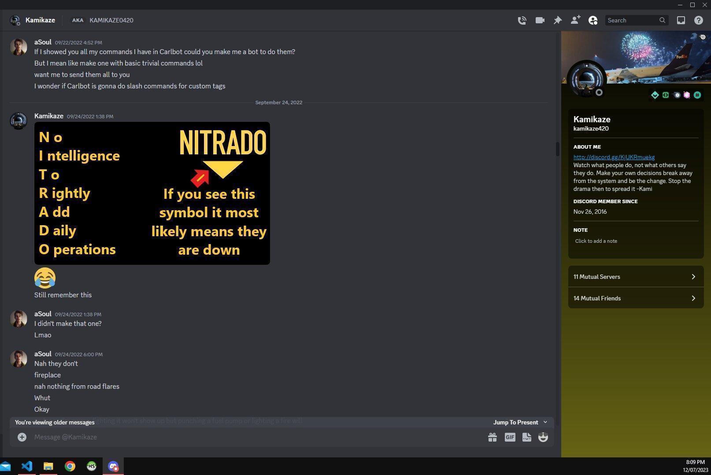This screenshot has width=711, height=475.
Task: Open the Nitro gift icon in the message bar
Action: (493, 437)
